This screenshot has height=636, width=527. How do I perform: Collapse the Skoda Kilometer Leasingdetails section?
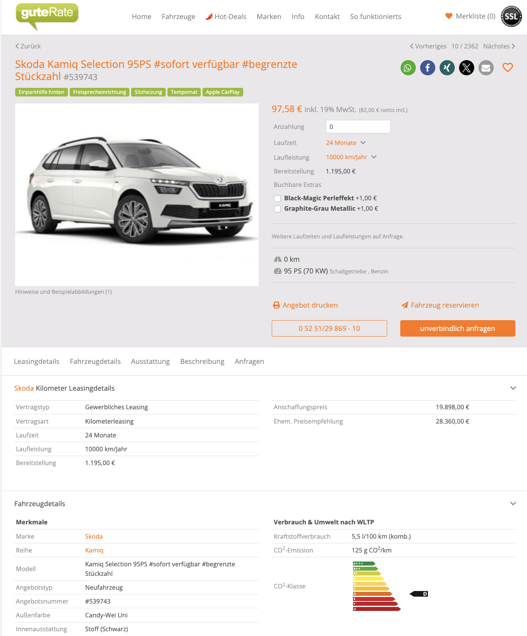tap(513, 388)
